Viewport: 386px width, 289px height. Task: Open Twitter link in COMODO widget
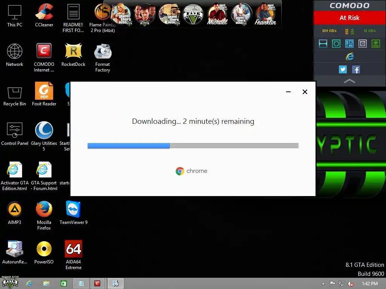tap(343, 70)
